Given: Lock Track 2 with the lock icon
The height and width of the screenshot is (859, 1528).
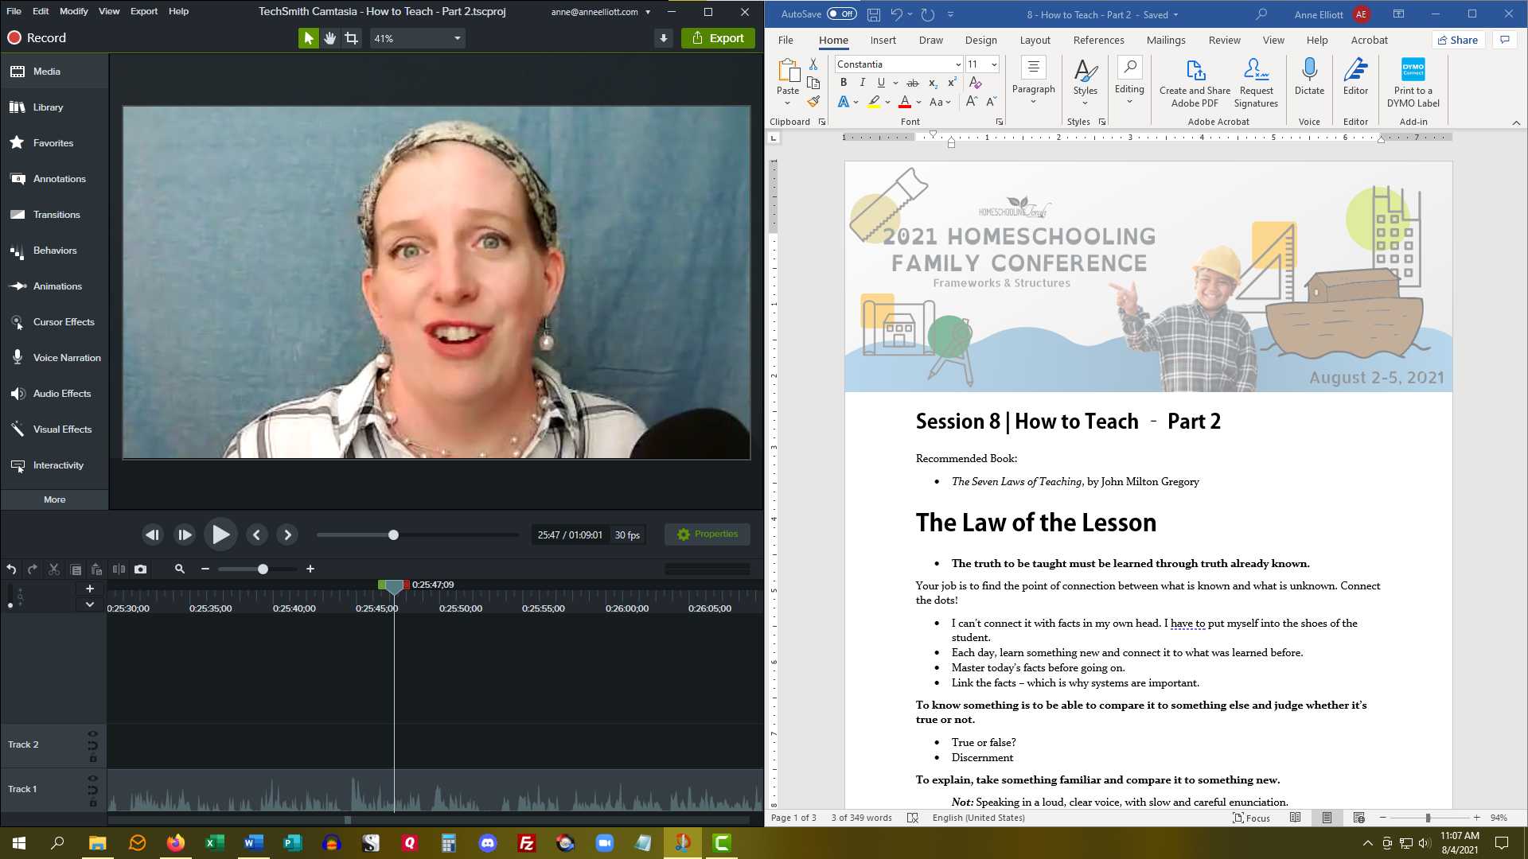Looking at the screenshot, I should (93, 758).
